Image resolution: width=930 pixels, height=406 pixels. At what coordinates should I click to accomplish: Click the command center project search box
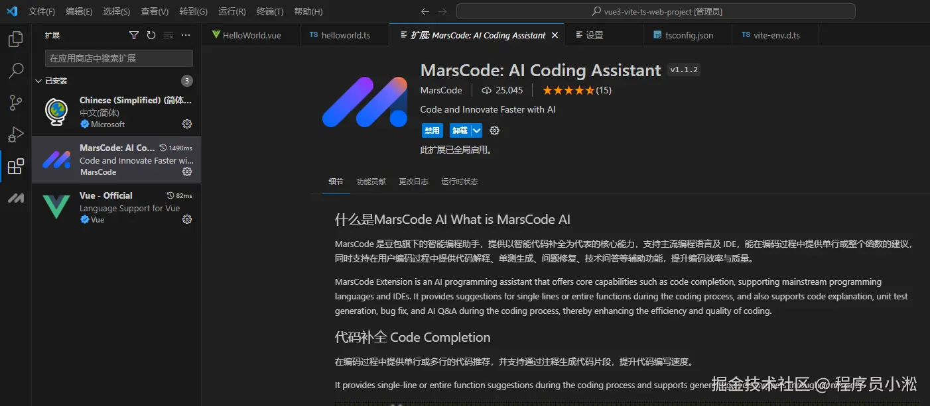point(655,11)
